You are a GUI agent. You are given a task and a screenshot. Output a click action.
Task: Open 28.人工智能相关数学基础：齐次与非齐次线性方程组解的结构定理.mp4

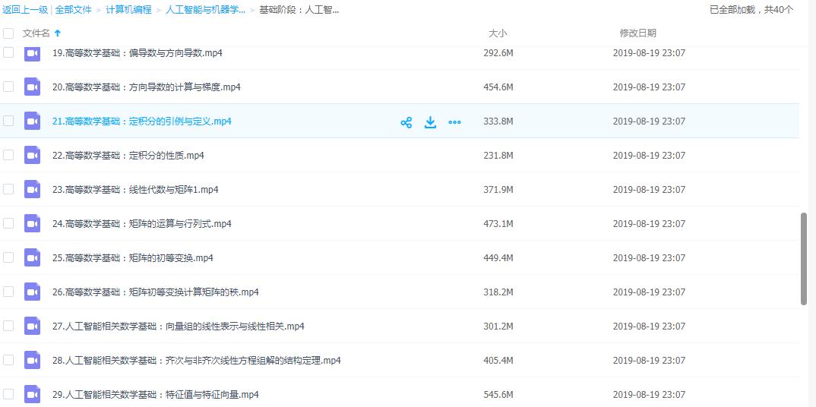point(197,360)
